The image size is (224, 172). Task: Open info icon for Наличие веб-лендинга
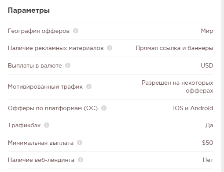(x=81, y=160)
